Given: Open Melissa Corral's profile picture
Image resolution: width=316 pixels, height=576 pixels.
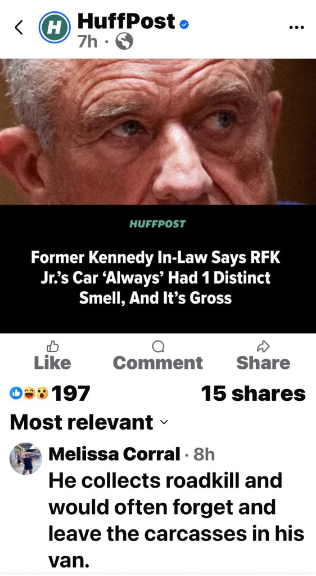Looking at the screenshot, I should click(26, 459).
